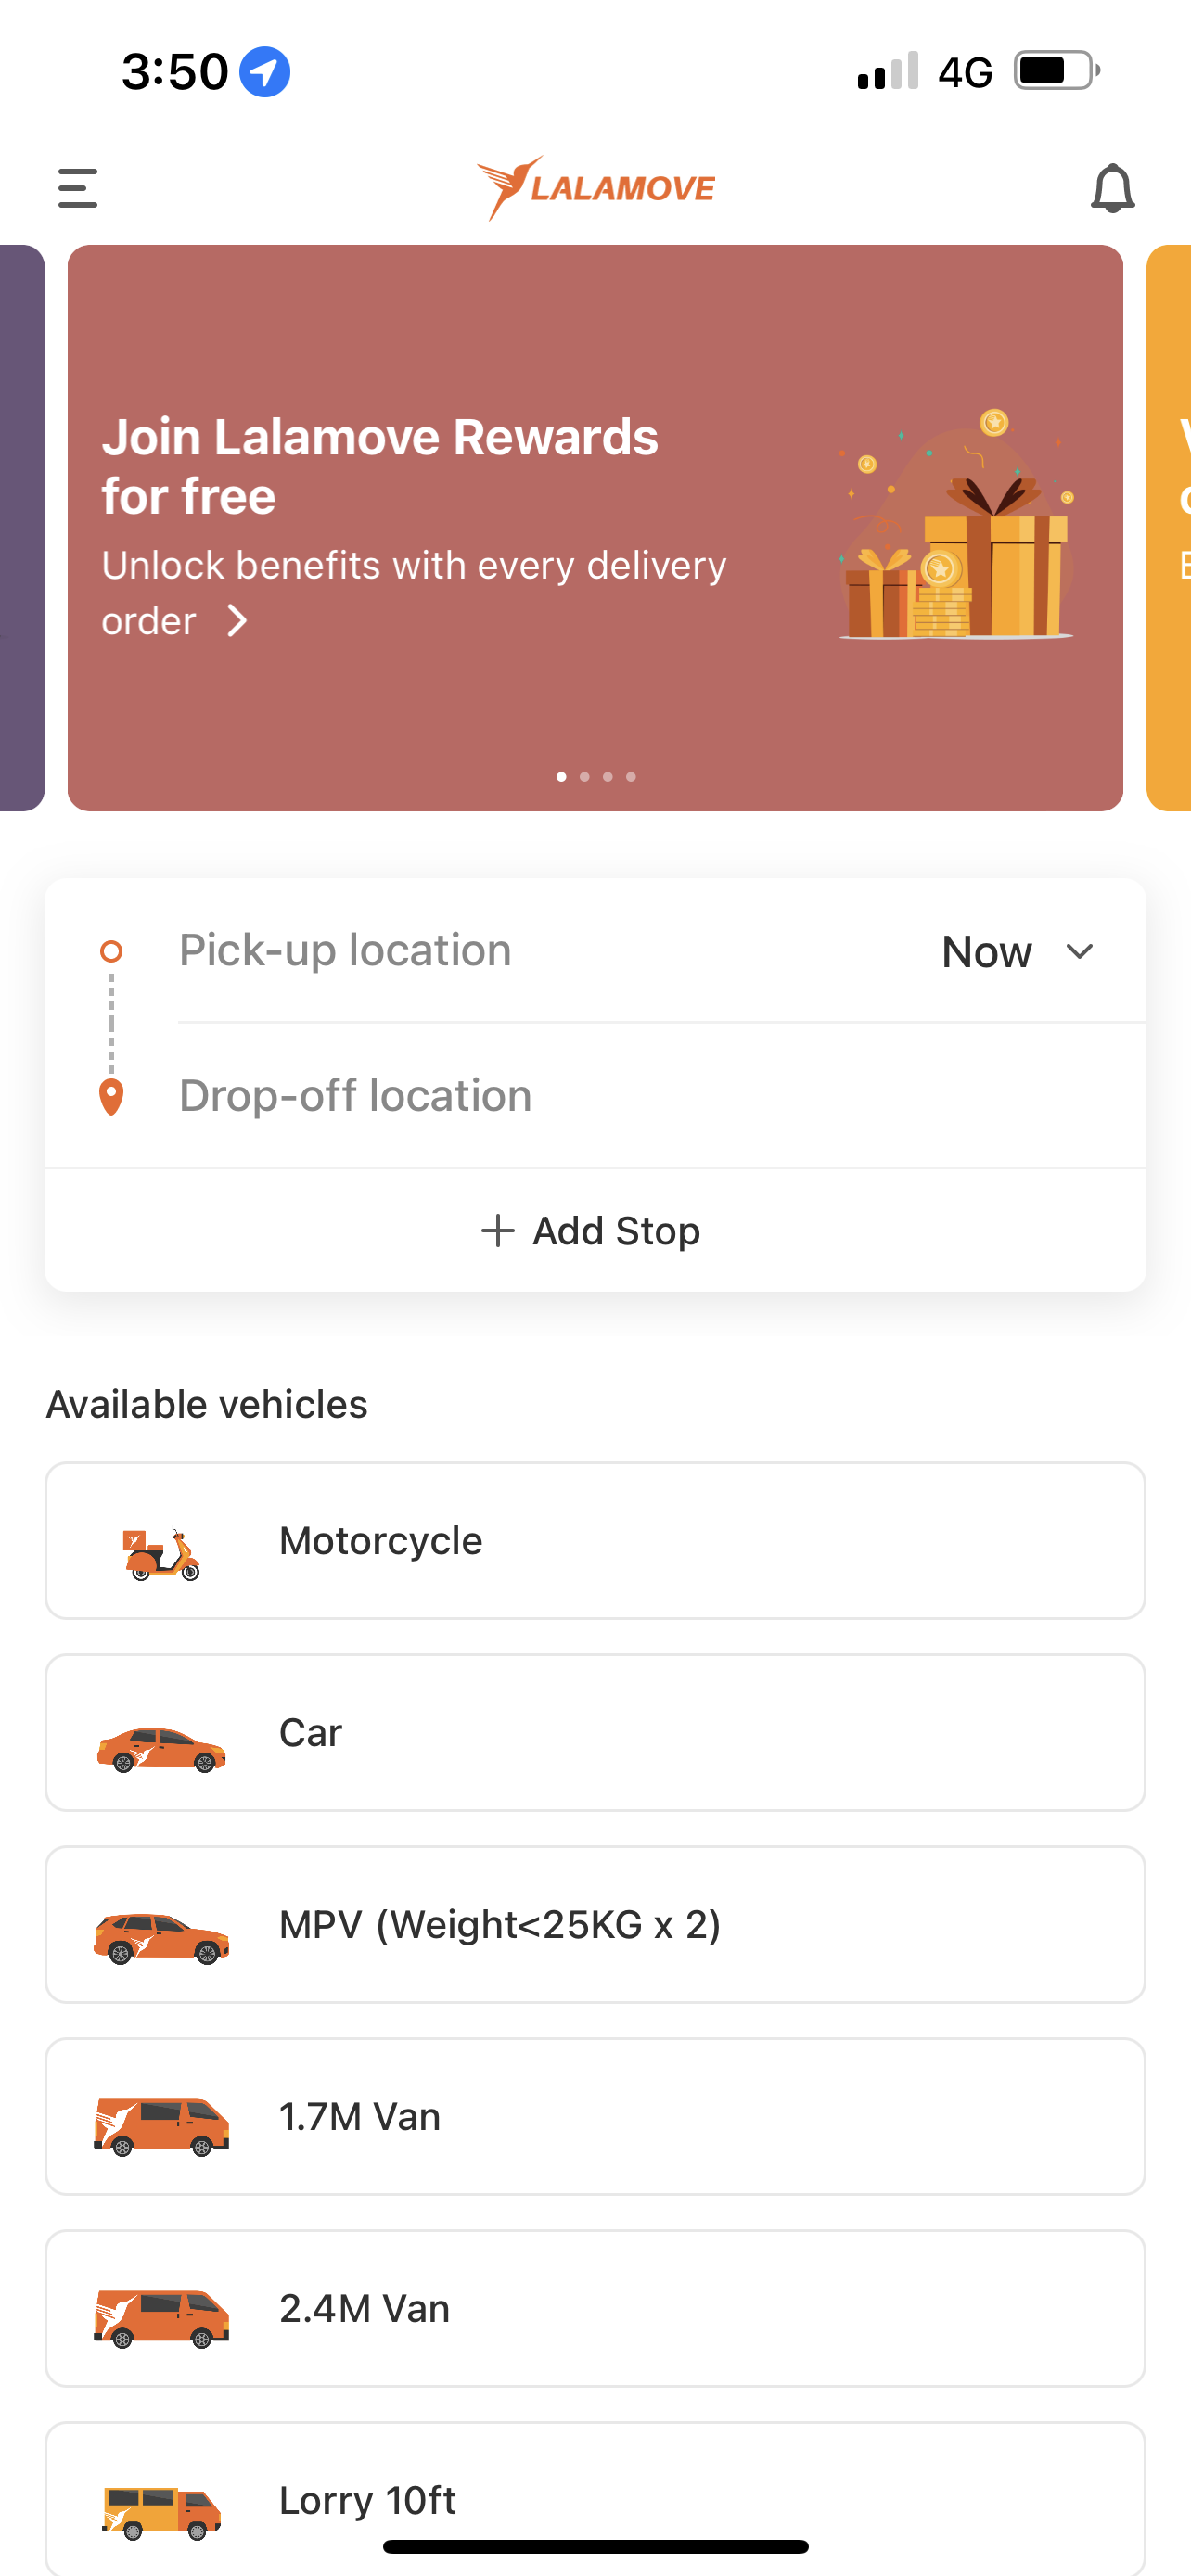Select the MPV (Weight<25KG x 2) option
1191x2576 pixels.
[595, 1925]
